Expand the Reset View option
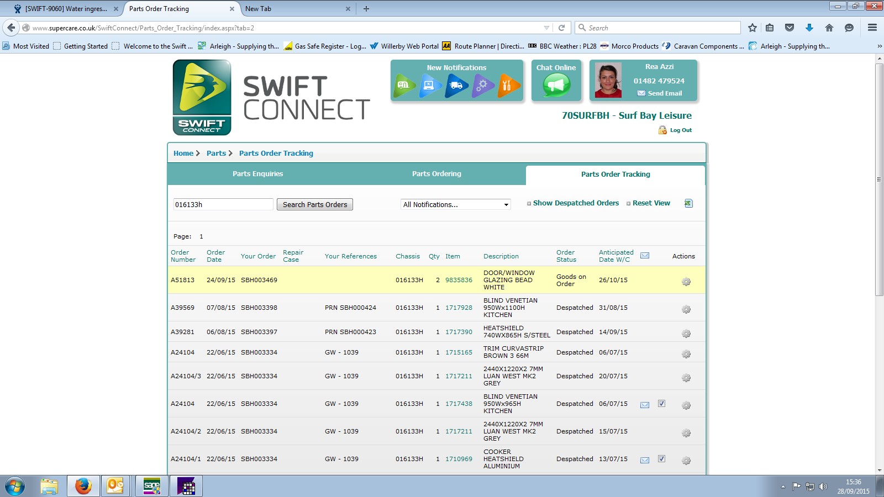The width and height of the screenshot is (884, 497). click(x=651, y=203)
